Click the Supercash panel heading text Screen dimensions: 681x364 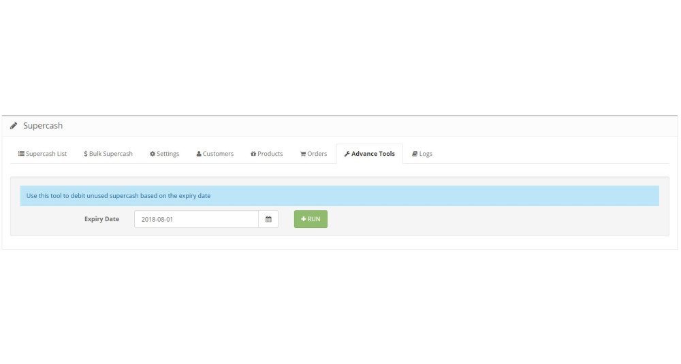(43, 126)
